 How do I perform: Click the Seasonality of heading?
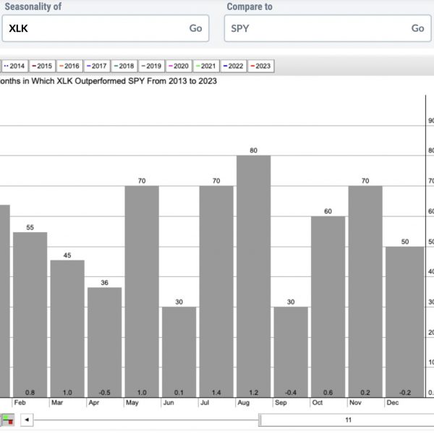click(x=33, y=7)
